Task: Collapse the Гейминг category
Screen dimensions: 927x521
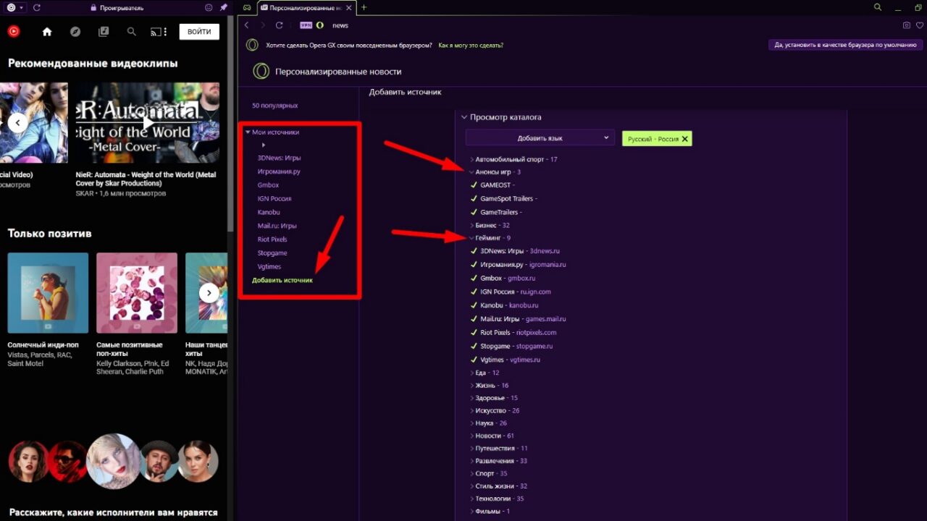Action: coord(471,238)
